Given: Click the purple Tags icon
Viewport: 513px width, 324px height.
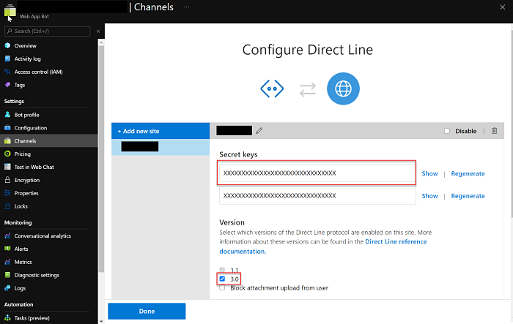Looking at the screenshot, I should 7,85.
